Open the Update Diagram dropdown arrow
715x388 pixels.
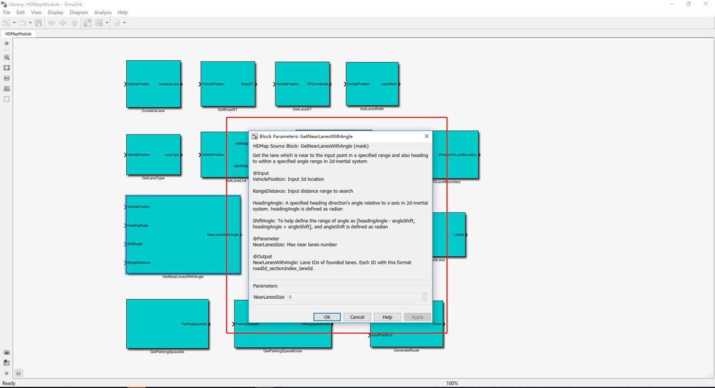124,23
